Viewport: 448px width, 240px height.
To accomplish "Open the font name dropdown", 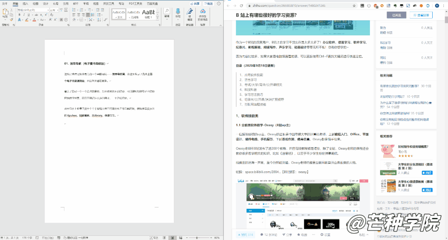I will [x=48, y=10].
